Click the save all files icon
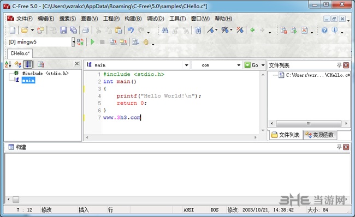 pos(73,30)
